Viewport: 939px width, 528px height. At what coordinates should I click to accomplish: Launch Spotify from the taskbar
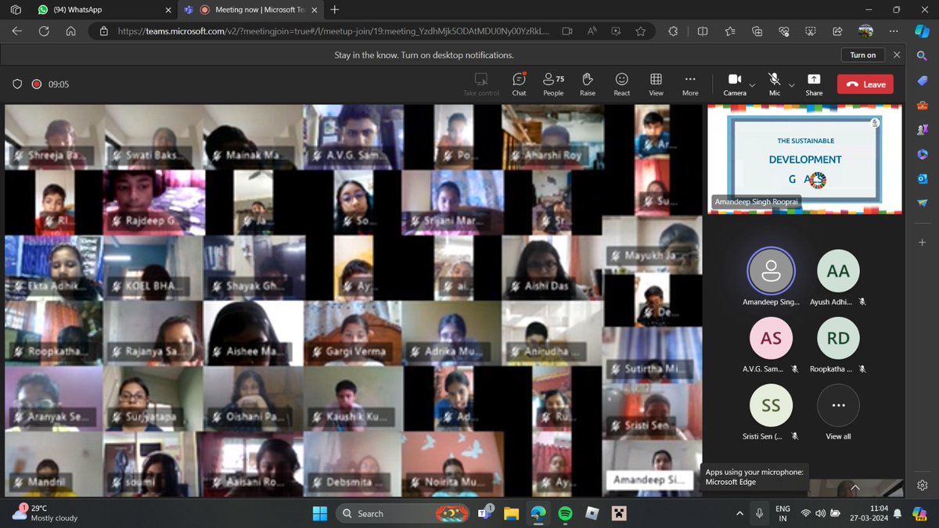565,513
